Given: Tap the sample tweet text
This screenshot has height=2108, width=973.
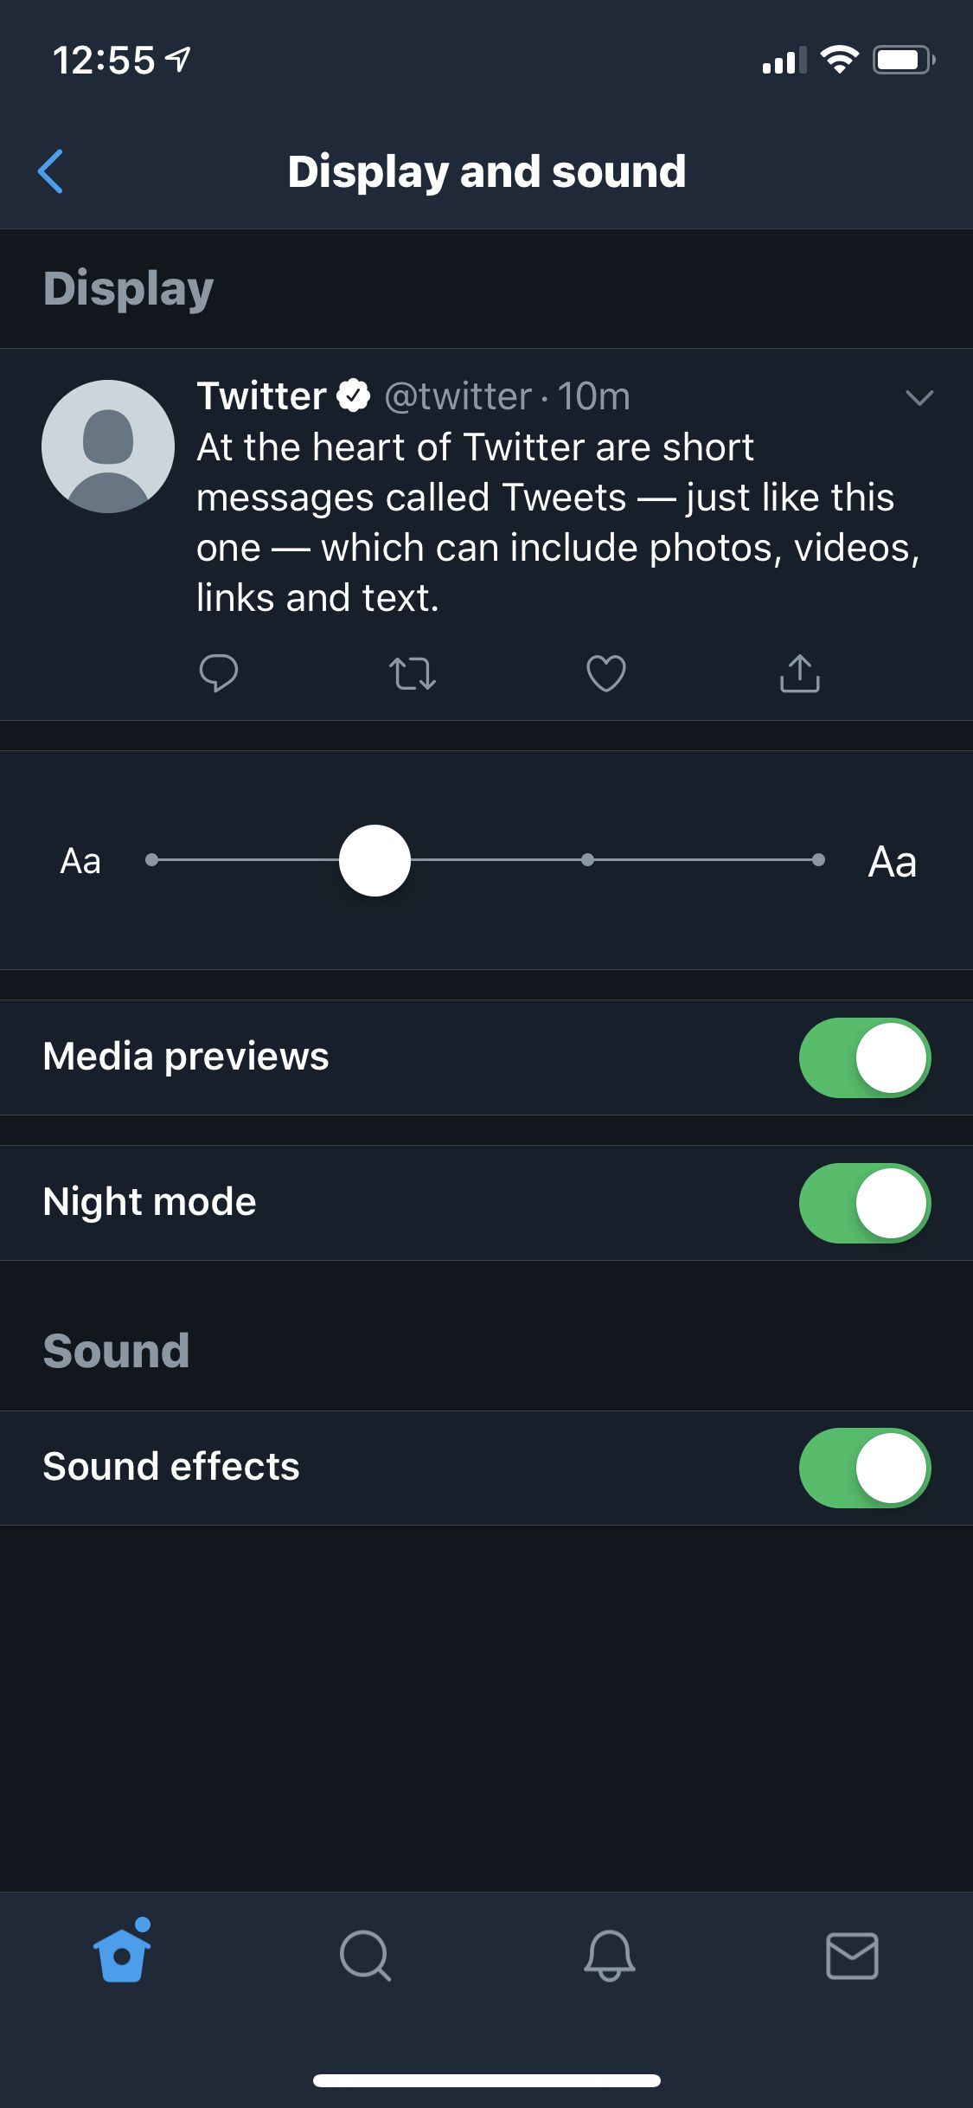Looking at the screenshot, I should point(554,523).
